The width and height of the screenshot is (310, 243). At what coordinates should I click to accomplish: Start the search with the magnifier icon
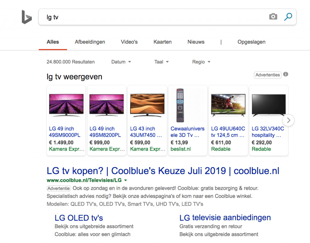tap(288, 17)
